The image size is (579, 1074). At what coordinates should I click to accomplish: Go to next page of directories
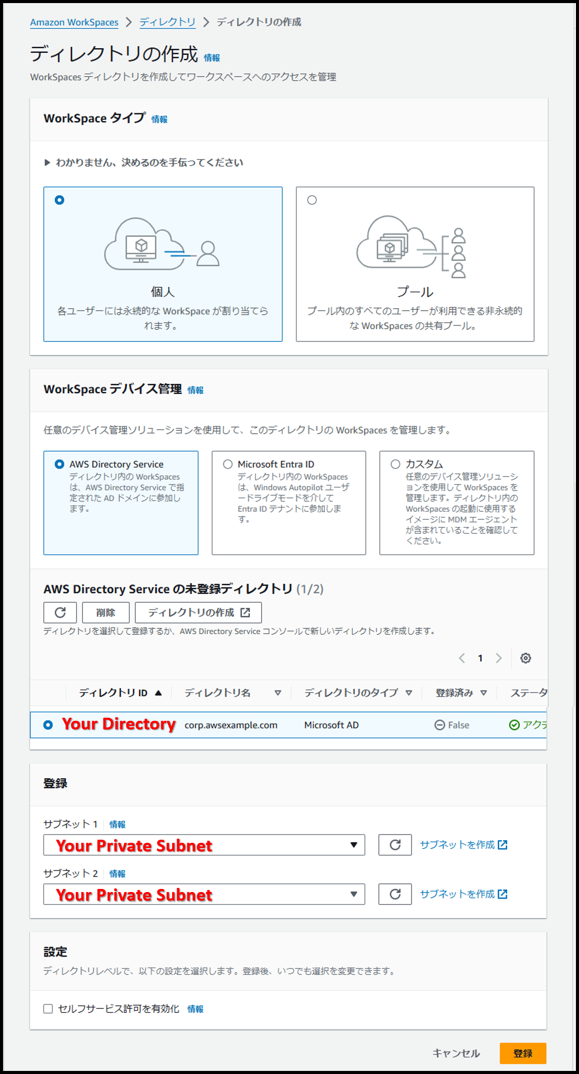[x=499, y=658]
